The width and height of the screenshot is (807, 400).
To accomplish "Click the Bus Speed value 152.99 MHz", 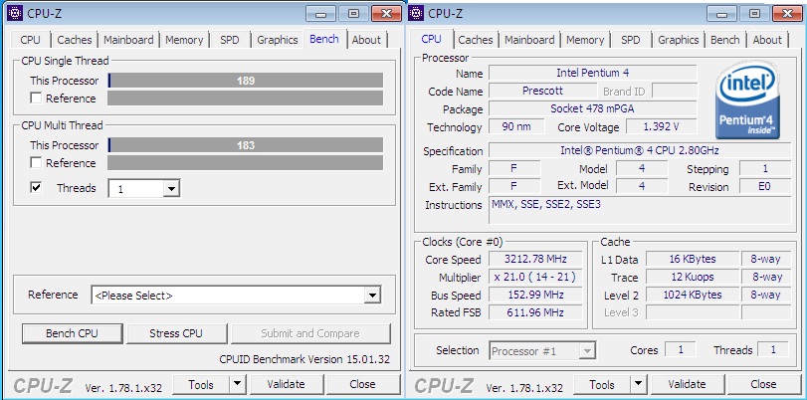I will pyautogui.click(x=534, y=295).
